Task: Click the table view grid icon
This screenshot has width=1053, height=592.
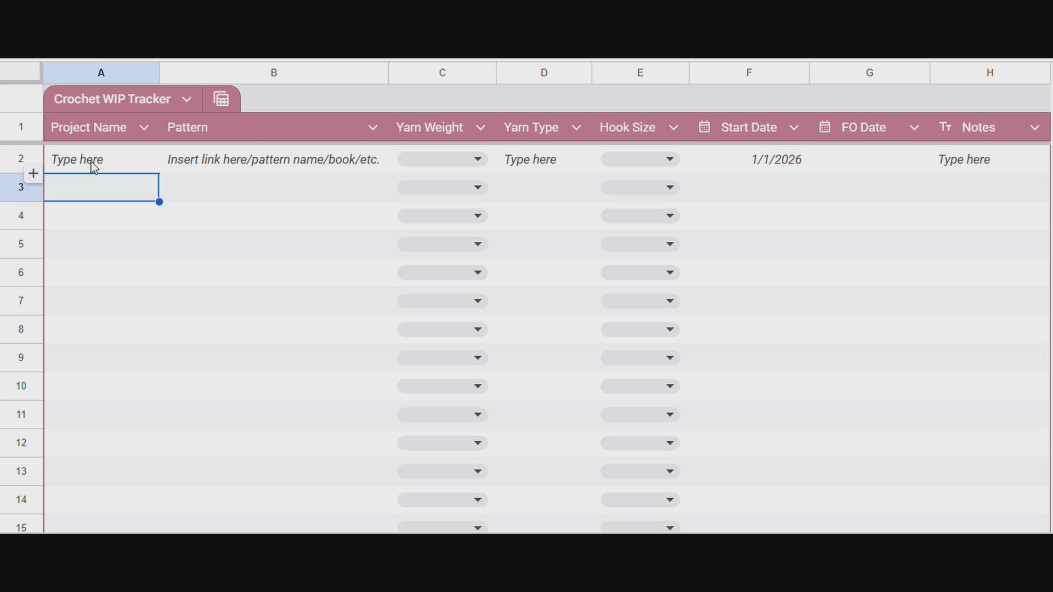Action: click(221, 99)
